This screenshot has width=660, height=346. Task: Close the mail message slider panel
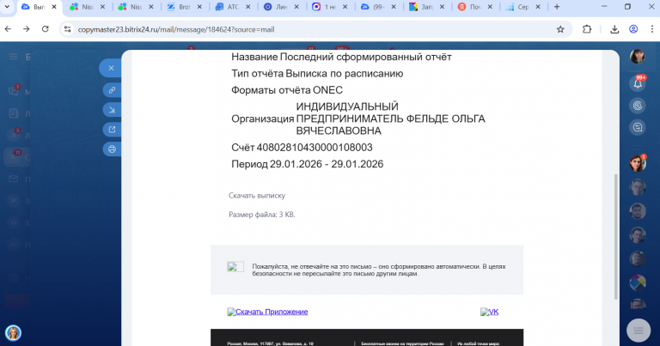(111, 68)
